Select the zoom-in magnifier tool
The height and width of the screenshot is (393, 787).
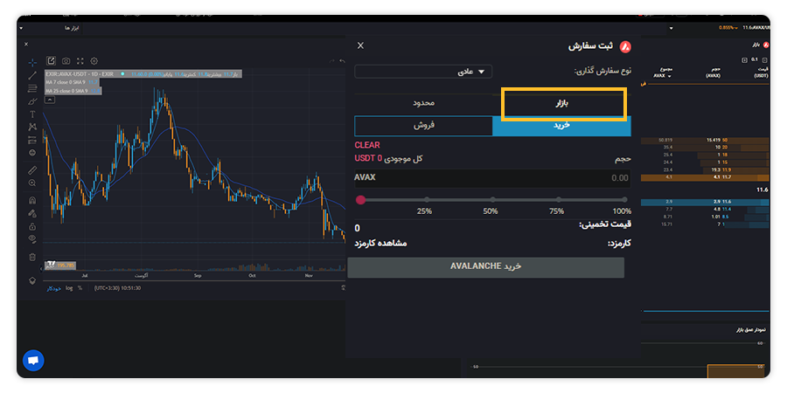[x=32, y=183]
